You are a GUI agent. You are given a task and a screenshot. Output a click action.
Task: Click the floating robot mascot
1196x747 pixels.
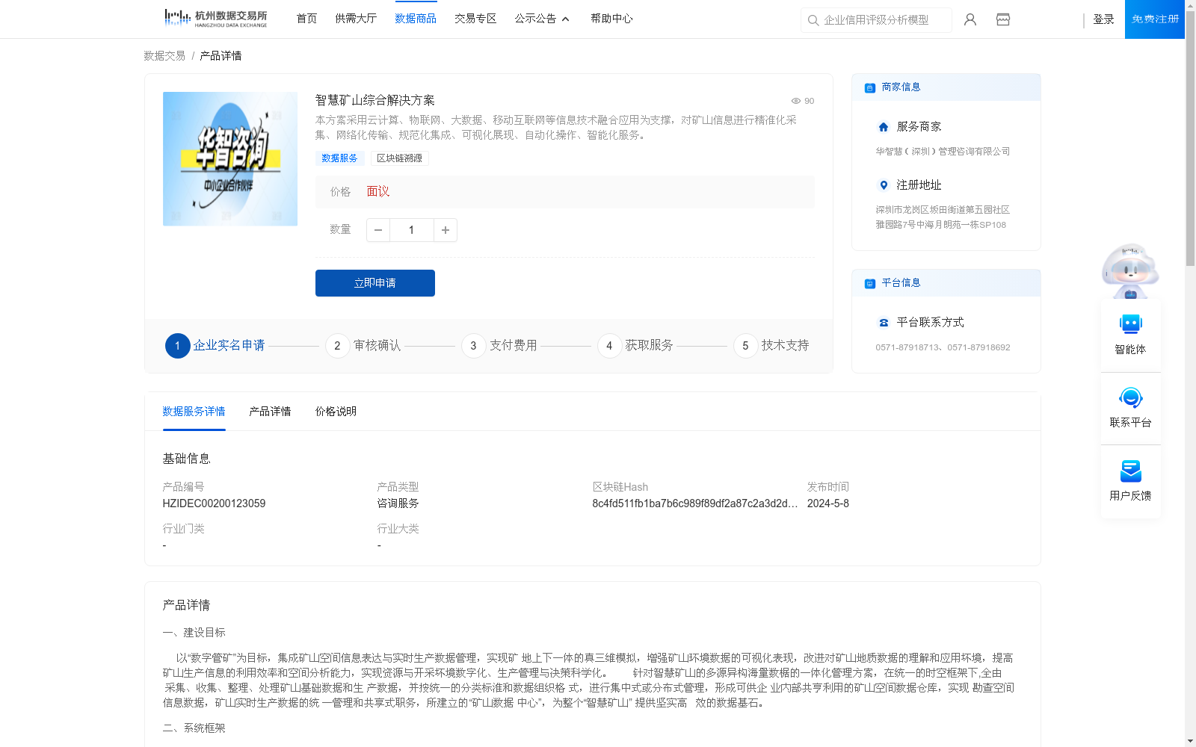pos(1130,270)
